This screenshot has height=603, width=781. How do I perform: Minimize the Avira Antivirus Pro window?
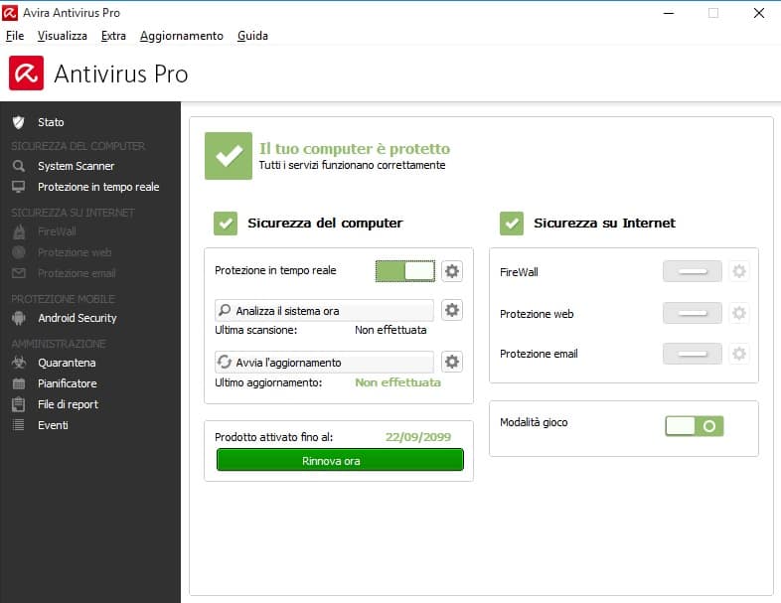[669, 14]
